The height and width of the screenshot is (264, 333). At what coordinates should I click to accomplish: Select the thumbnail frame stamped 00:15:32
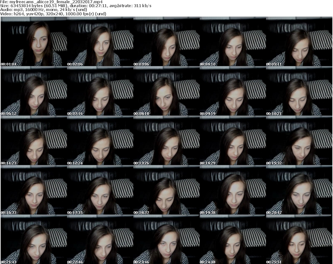click(299, 141)
